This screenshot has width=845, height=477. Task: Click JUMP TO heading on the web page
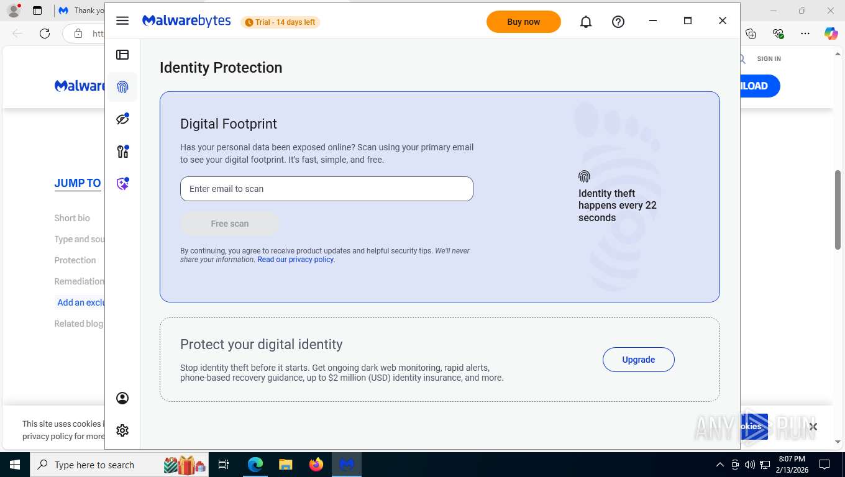78,183
